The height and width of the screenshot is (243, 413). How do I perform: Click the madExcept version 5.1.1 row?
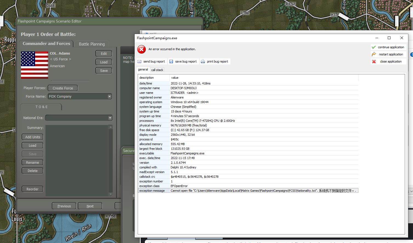coord(248,172)
